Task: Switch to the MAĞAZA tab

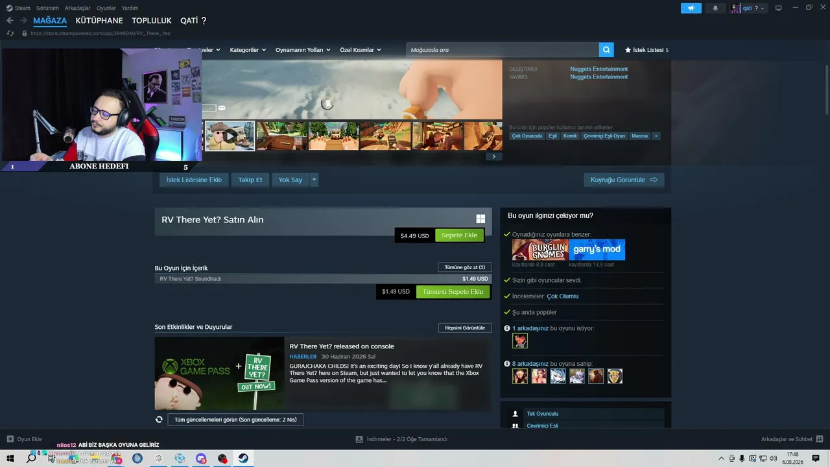Action: 50,21
